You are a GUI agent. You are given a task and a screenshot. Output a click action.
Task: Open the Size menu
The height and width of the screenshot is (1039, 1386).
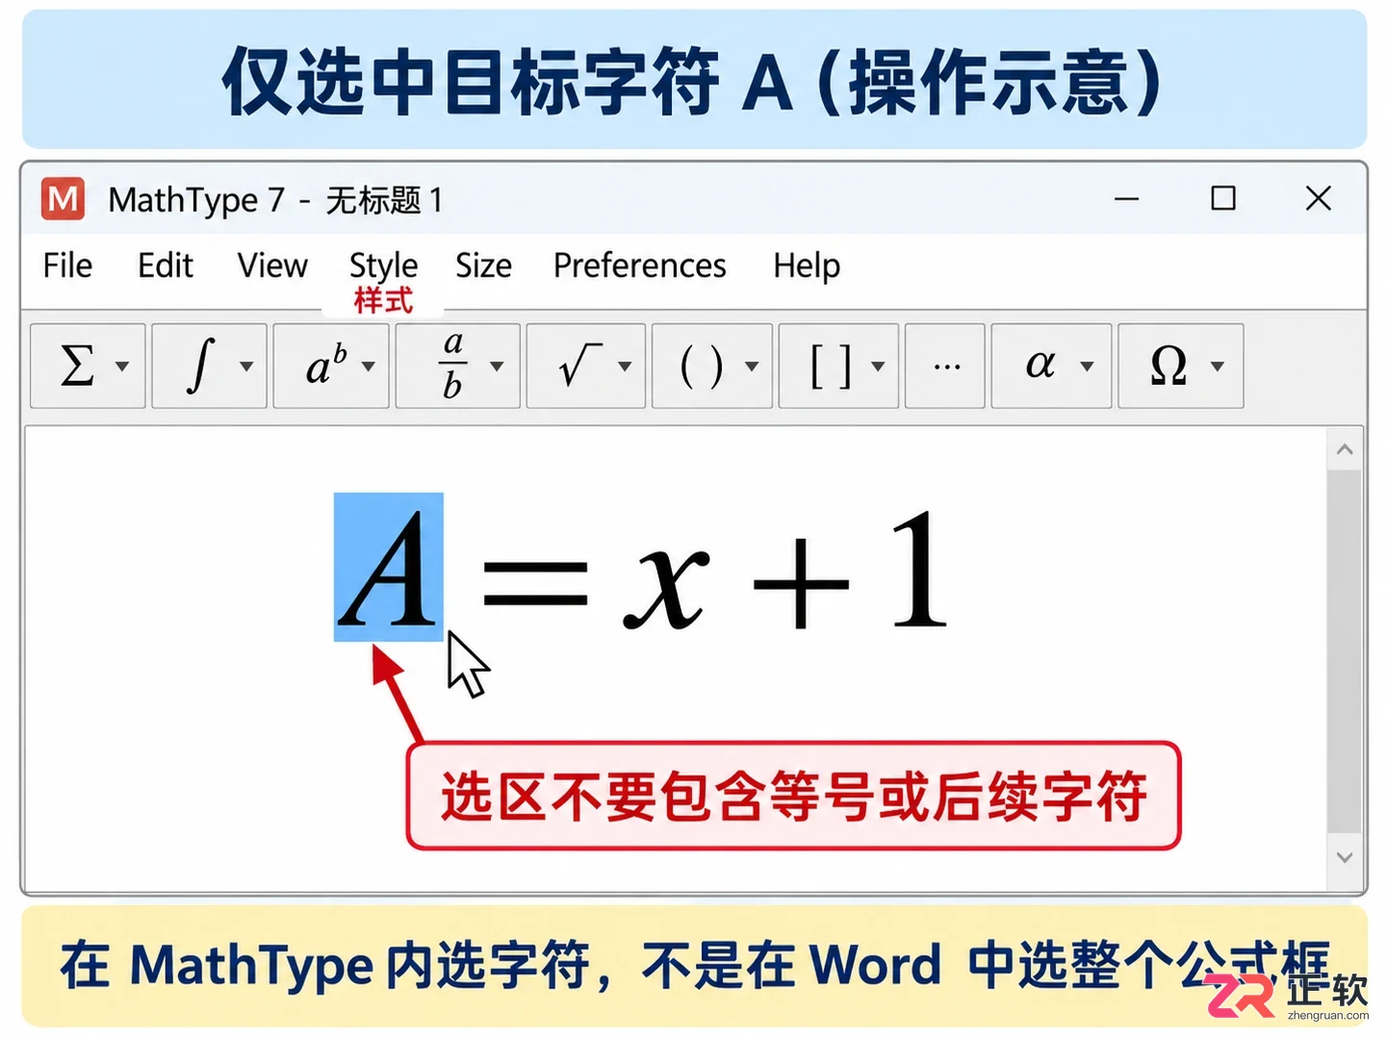pyautogui.click(x=483, y=266)
